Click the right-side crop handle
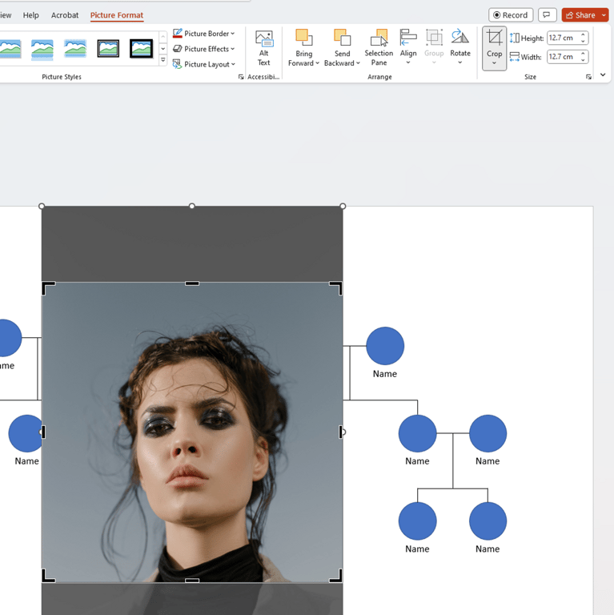The image size is (614, 615). (x=341, y=432)
